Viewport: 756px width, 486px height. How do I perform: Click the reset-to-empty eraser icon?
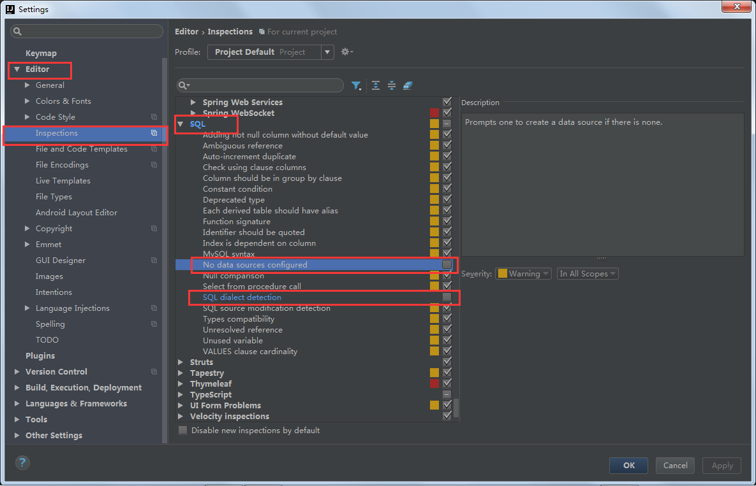[x=408, y=85]
